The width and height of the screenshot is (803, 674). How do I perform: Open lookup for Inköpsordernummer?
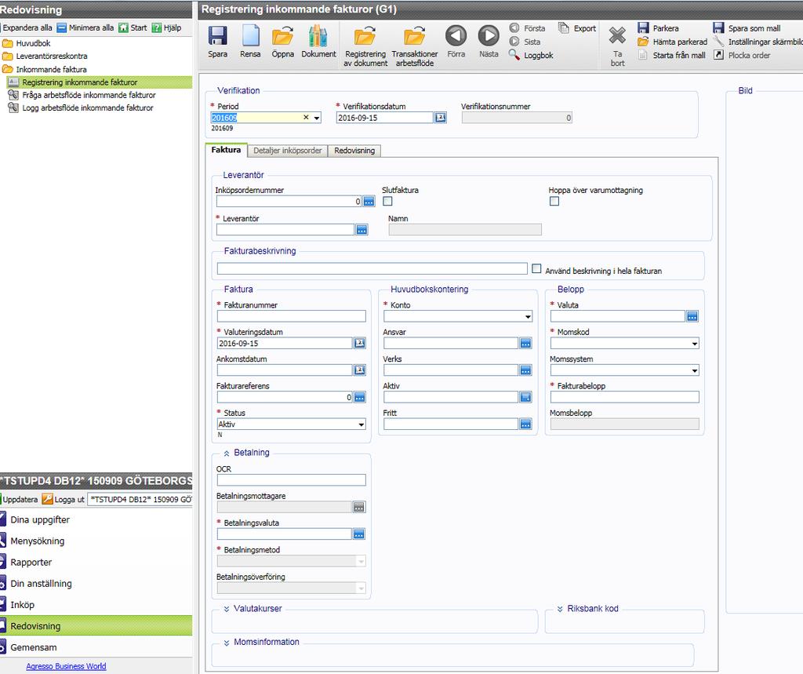pyautogui.click(x=369, y=202)
